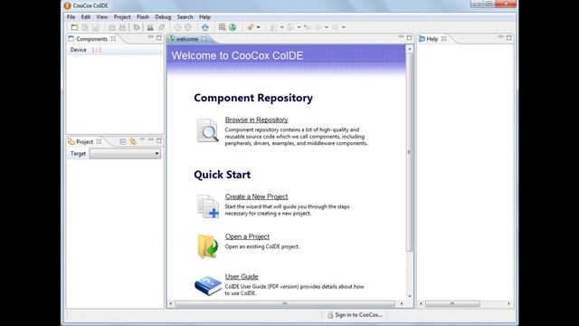This screenshot has height=326, width=579.
Task: Minimize the welcome editor area
Action: [402, 37]
